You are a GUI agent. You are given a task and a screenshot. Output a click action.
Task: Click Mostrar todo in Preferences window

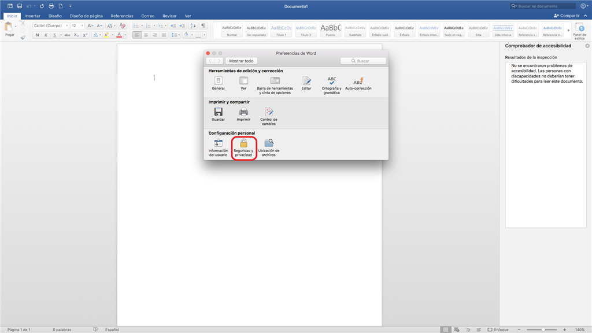click(241, 61)
